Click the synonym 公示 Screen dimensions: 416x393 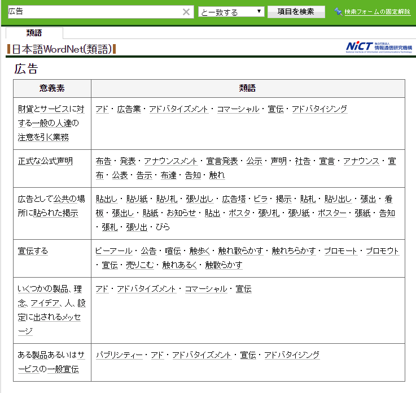255,161
